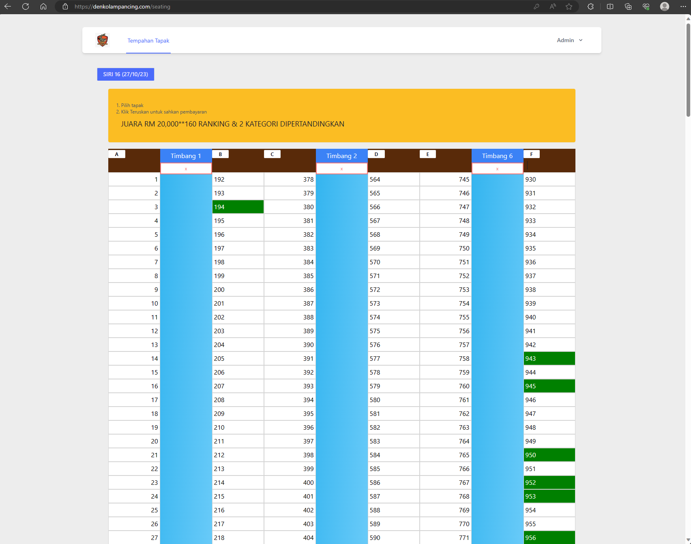Switch to the Tempahan Tapak tab
The width and height of the screenshot is (691, 544).
tap(148, 41)
